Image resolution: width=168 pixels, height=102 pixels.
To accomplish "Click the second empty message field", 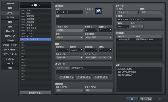I will pos(84,72).
